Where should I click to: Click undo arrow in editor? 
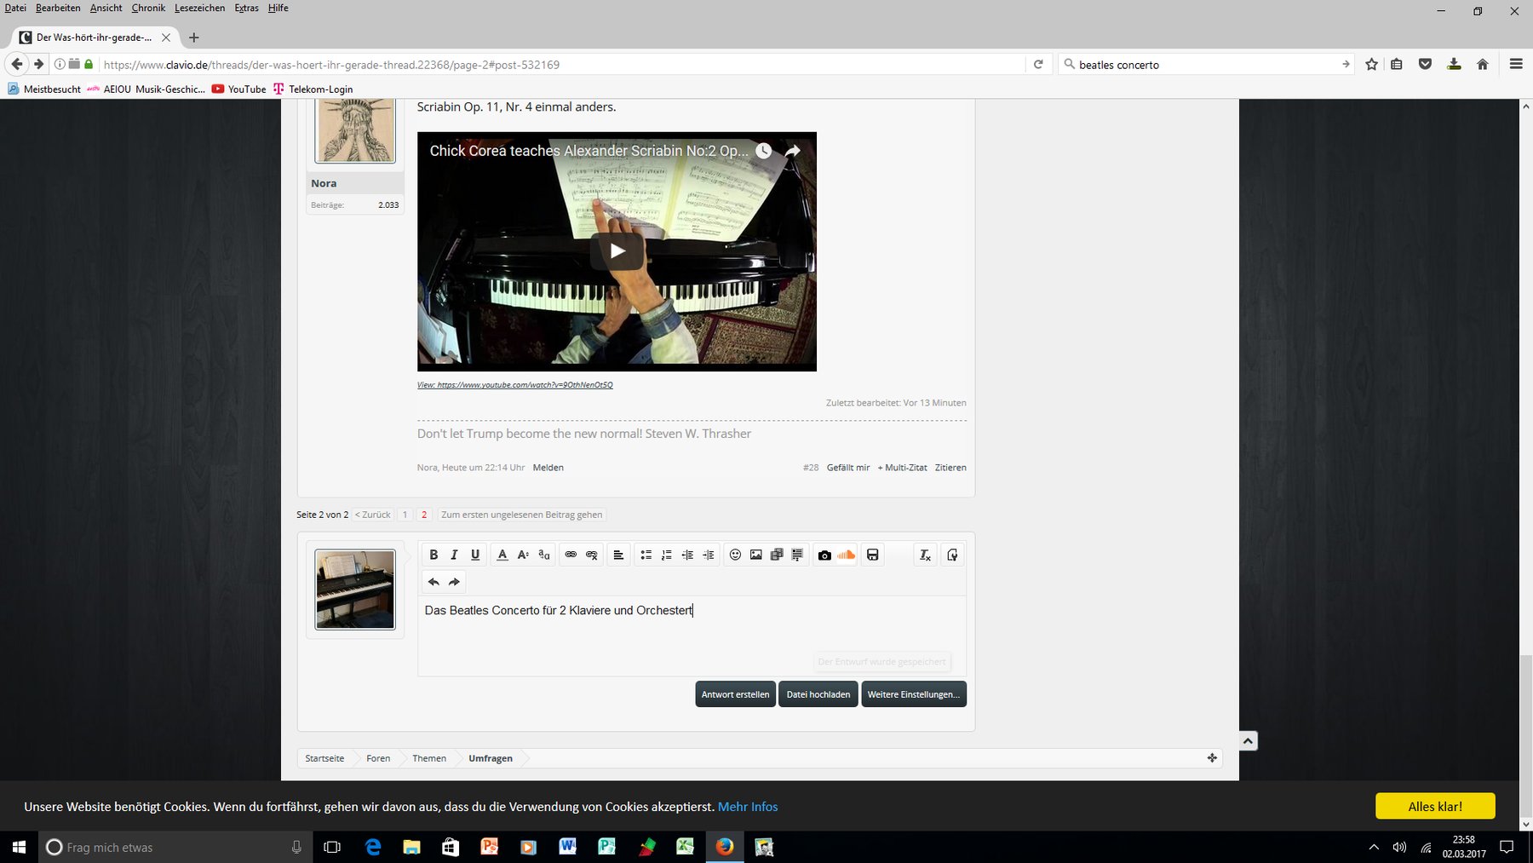433,582
